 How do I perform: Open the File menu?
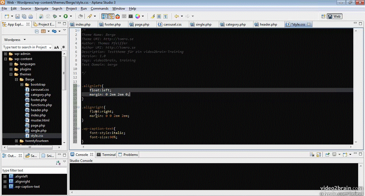pyautogui.click(x=4, y=9)
